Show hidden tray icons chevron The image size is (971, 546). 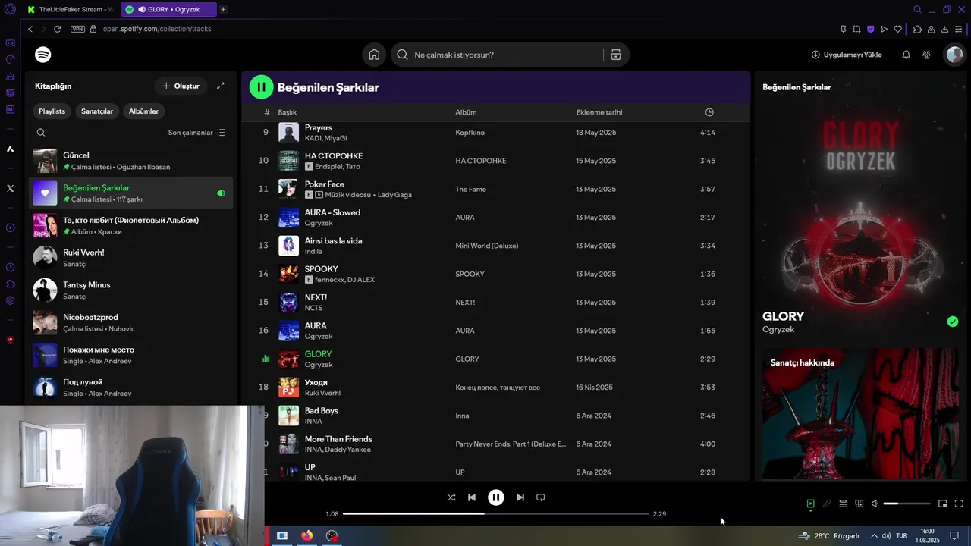pyautogui.click(x=874, y=535)
